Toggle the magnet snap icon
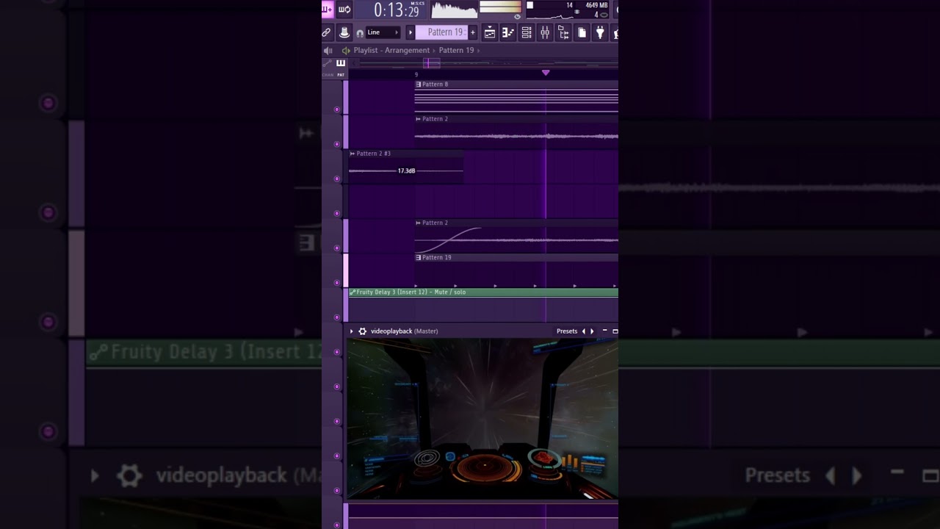This screenshot has height=529, width=940. (359, 33)
